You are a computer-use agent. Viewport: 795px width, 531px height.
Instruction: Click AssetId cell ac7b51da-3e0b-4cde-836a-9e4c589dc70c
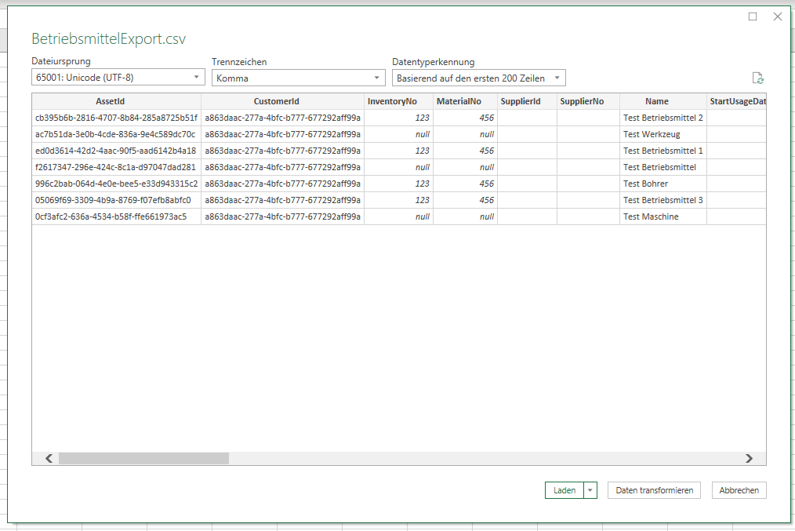pyautogui.click(x=116, y=134)
